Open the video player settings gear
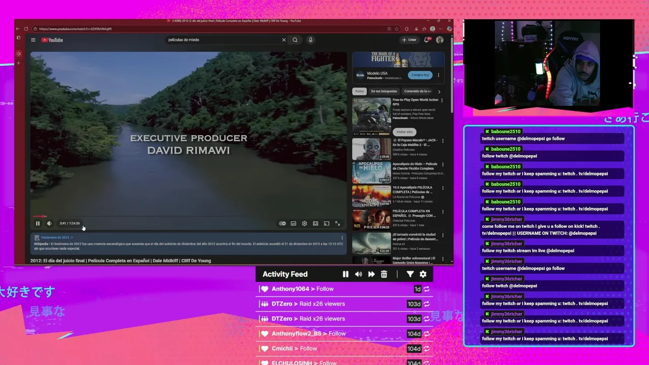The width and height of the screenshot is (649, 365). [x=305, y=223]
